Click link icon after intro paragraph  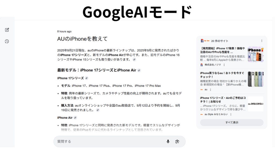coord(134,60)
